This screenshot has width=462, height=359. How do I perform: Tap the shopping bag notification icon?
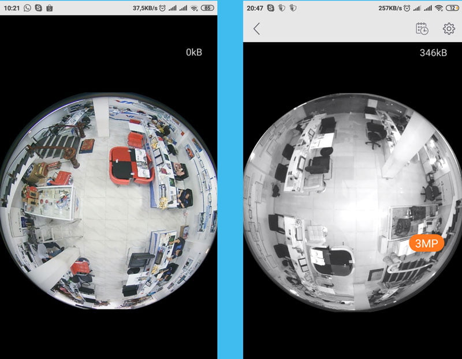point(49,7)
